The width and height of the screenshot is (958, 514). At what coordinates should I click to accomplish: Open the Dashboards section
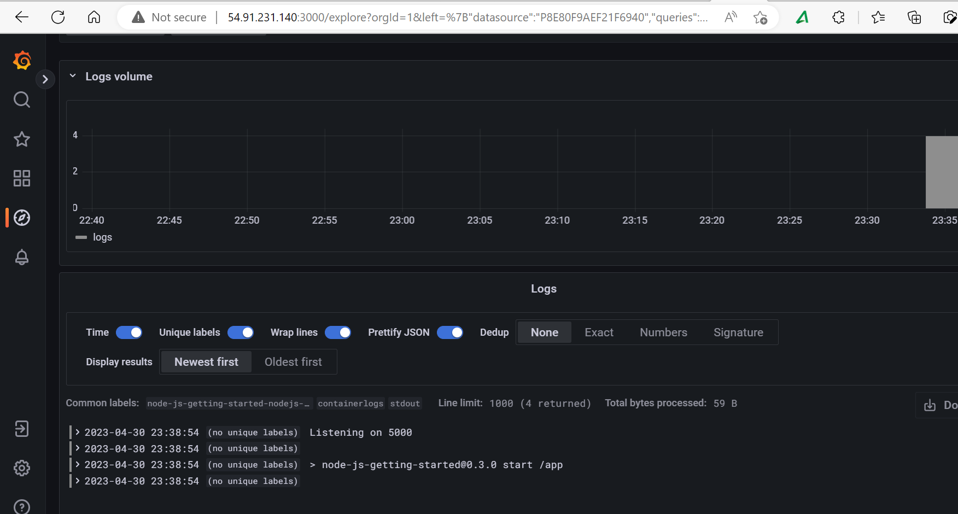[x=22, y=178]
